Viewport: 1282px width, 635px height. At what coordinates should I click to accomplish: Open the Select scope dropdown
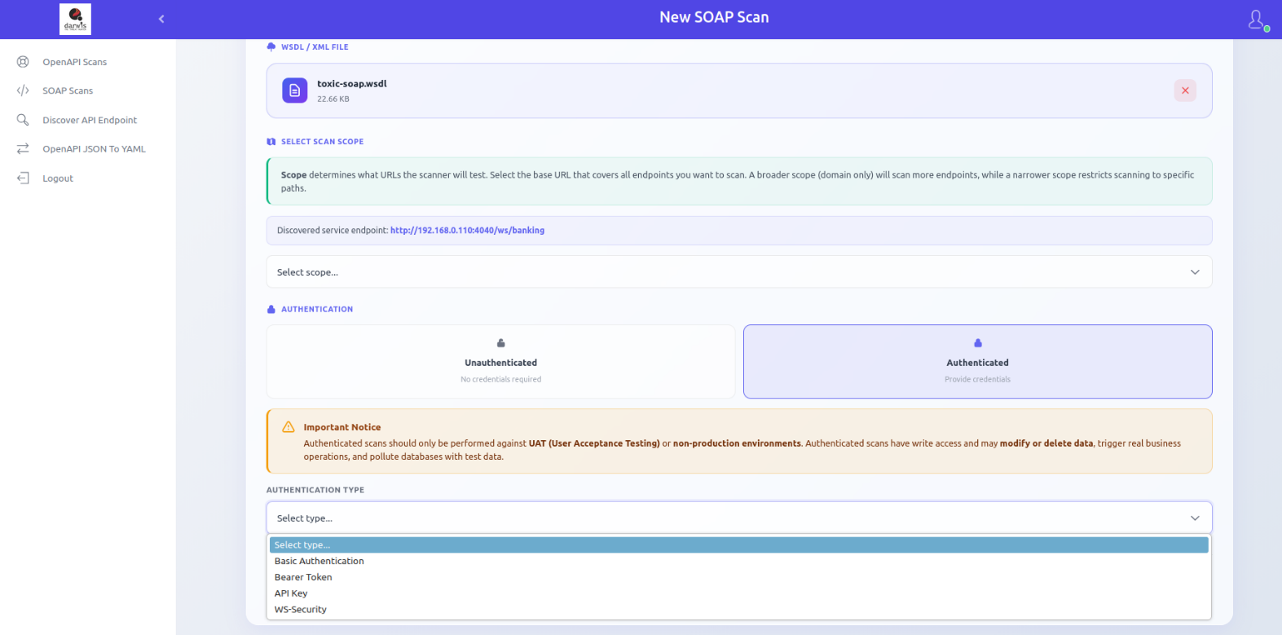coord(738,272)
